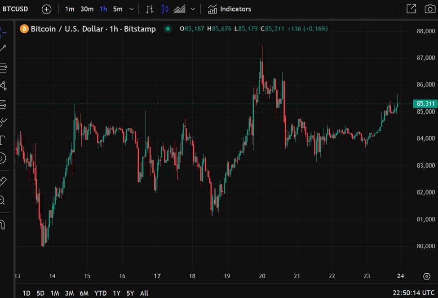
Task: Select the text annotation tool
Action: tap(2, 140)
